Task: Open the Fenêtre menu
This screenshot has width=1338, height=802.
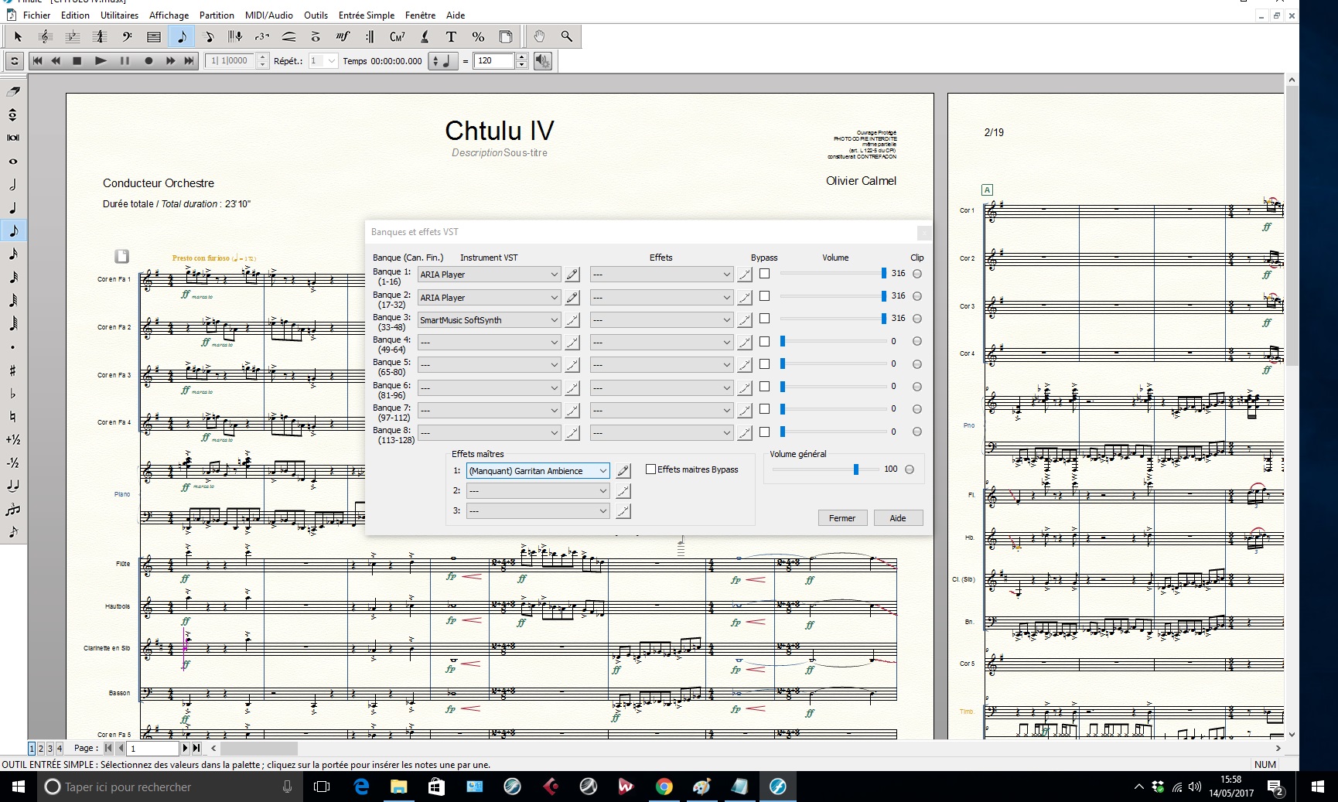Action: click(x=420, y=15)
